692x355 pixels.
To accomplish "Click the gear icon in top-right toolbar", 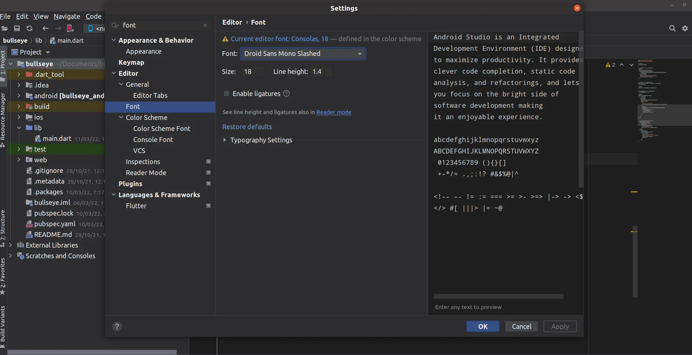I will coord(685,28).
